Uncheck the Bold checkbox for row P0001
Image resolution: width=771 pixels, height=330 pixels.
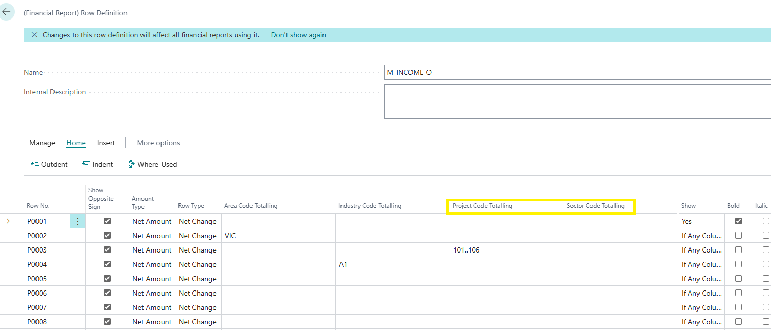(x=738, y=221)
